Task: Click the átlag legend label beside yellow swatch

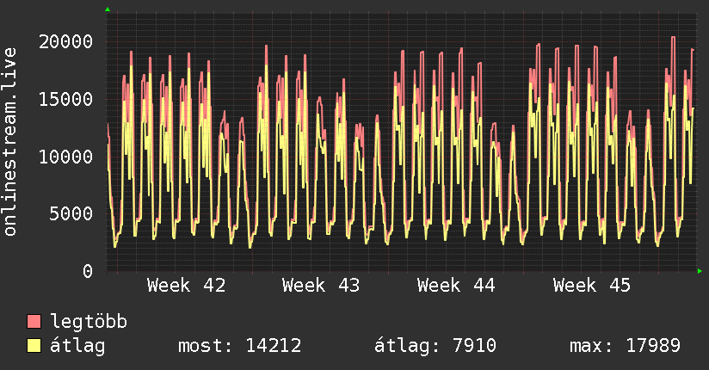Action: click(x=77, y=346)
